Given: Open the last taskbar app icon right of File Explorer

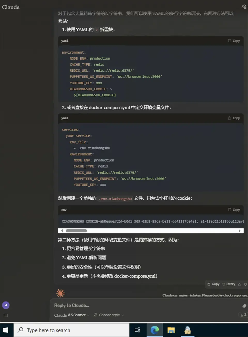Looking at the screenshot, I should [x=188, y=330].
